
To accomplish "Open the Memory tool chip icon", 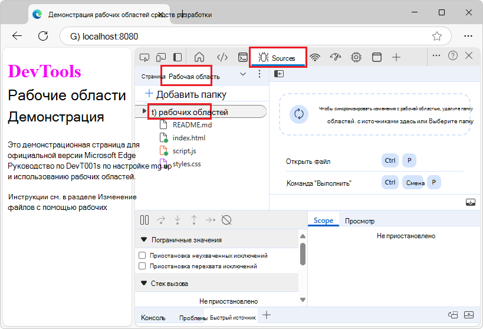I will 356,57.
